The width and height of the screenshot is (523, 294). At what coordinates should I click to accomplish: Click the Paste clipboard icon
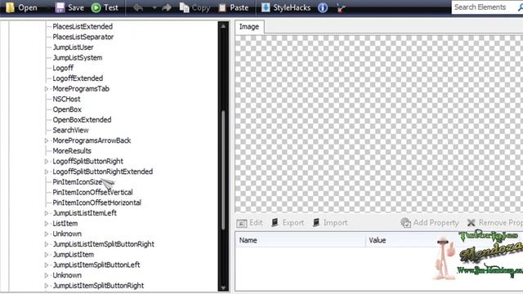222,7
